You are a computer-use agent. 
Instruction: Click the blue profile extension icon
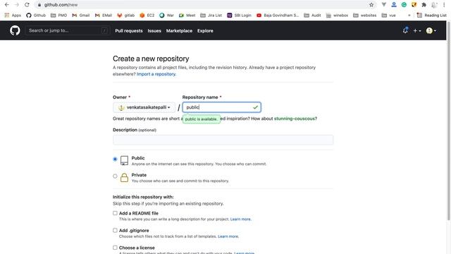click(394, 5)
